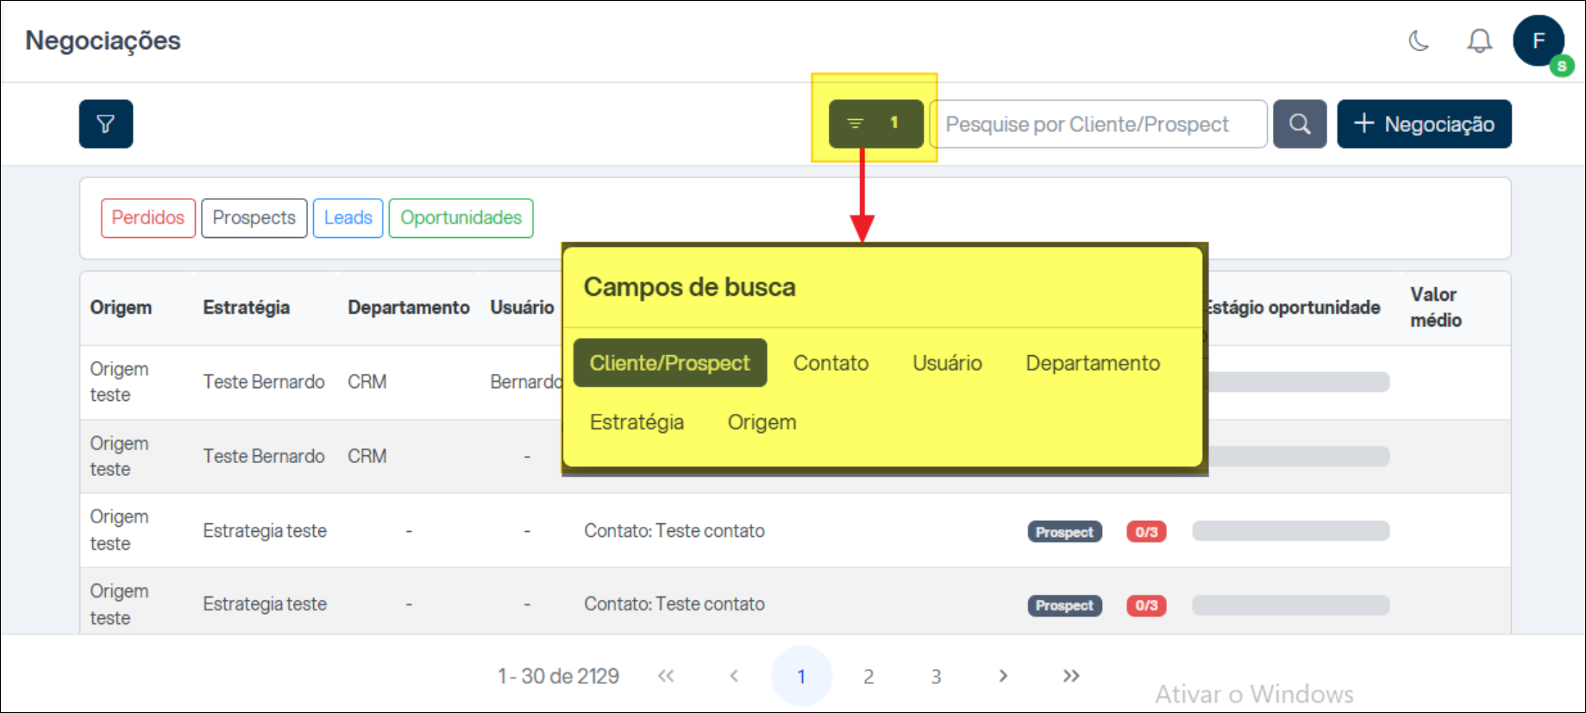1586x713 pixels.
Task: Open the notifications bell
Action: tap(1479, 41)
